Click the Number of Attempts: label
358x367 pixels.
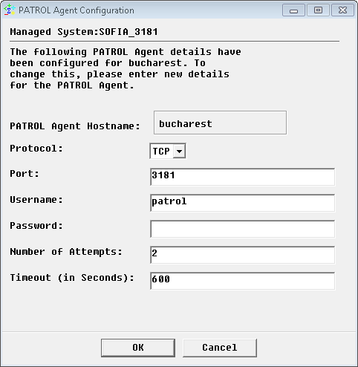66,252
